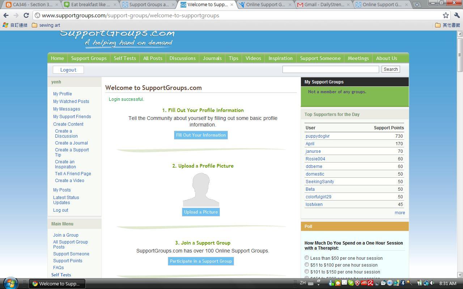Click the browser Forward arrow

16,15
